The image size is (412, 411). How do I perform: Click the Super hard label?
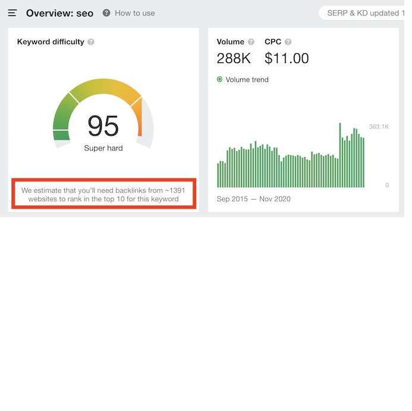(103, 148)
